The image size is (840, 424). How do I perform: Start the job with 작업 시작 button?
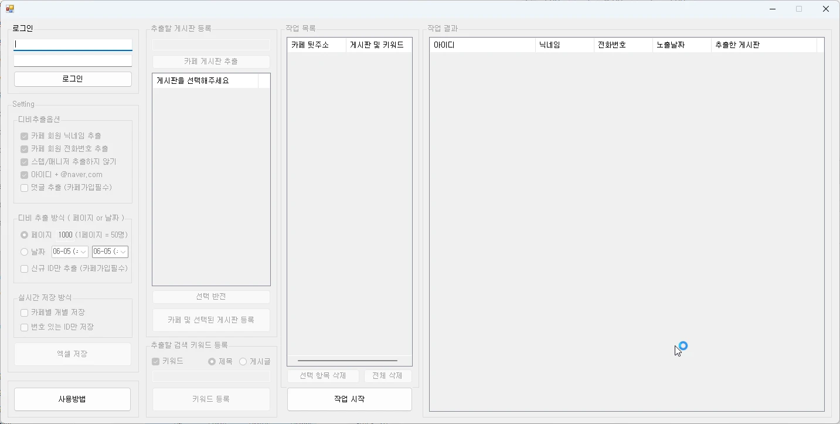click(349, 399)
